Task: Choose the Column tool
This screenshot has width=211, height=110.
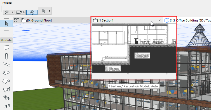Action: tap(6, 56)
